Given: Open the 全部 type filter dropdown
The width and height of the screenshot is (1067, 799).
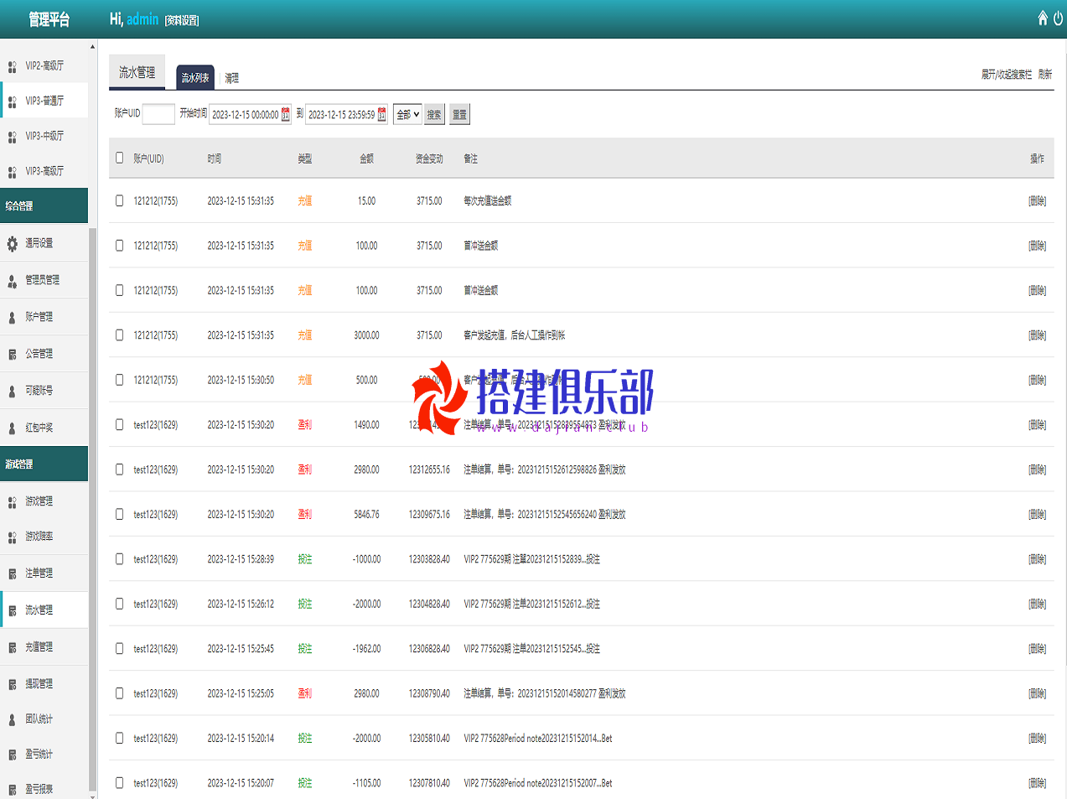Looking at the screenshot, I should pos(407,115).
